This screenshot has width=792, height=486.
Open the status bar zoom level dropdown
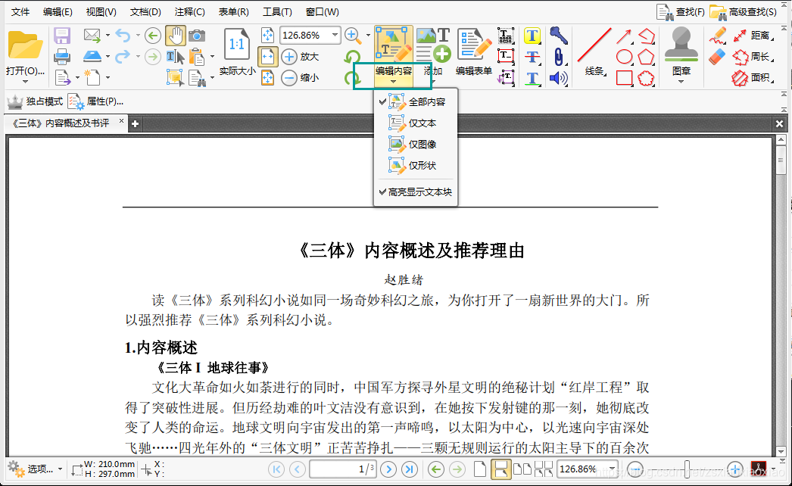point(613,469)
